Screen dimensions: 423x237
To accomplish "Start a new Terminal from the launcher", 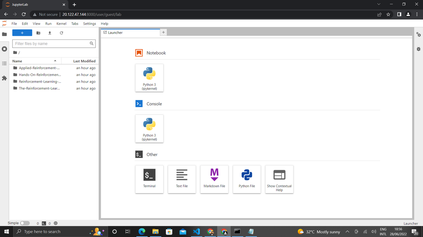I will pyautogui.click(x=149, y=179).
